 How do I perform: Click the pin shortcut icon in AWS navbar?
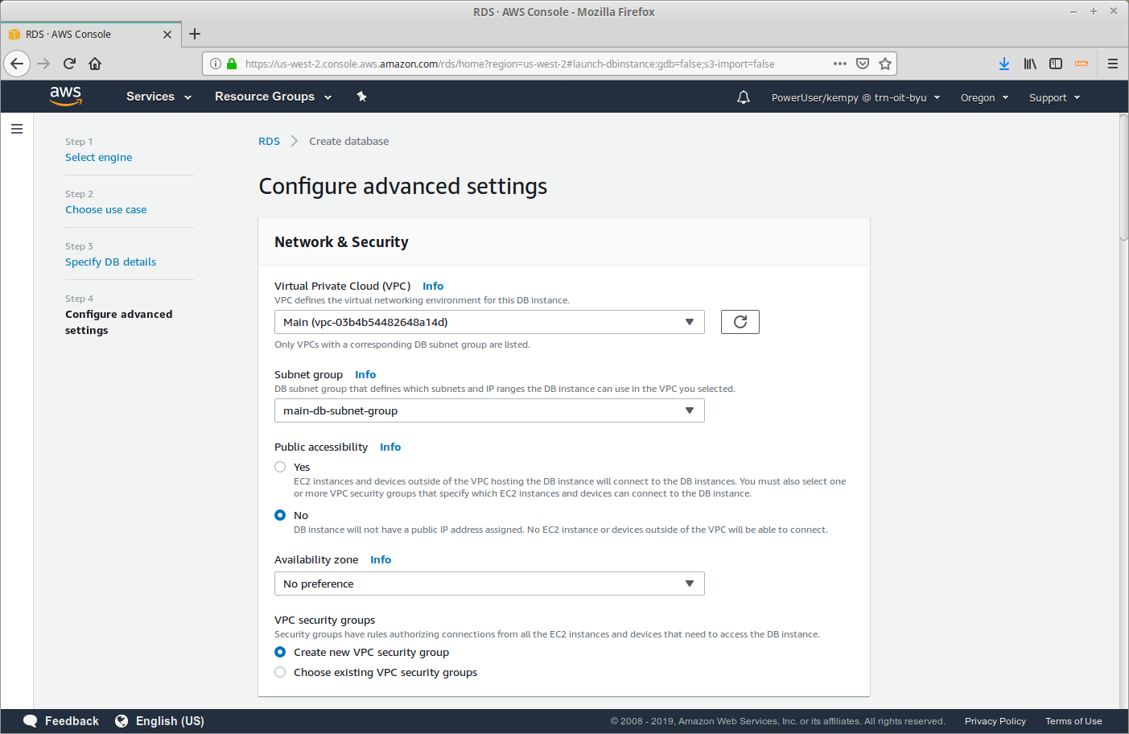click(362, 97)
